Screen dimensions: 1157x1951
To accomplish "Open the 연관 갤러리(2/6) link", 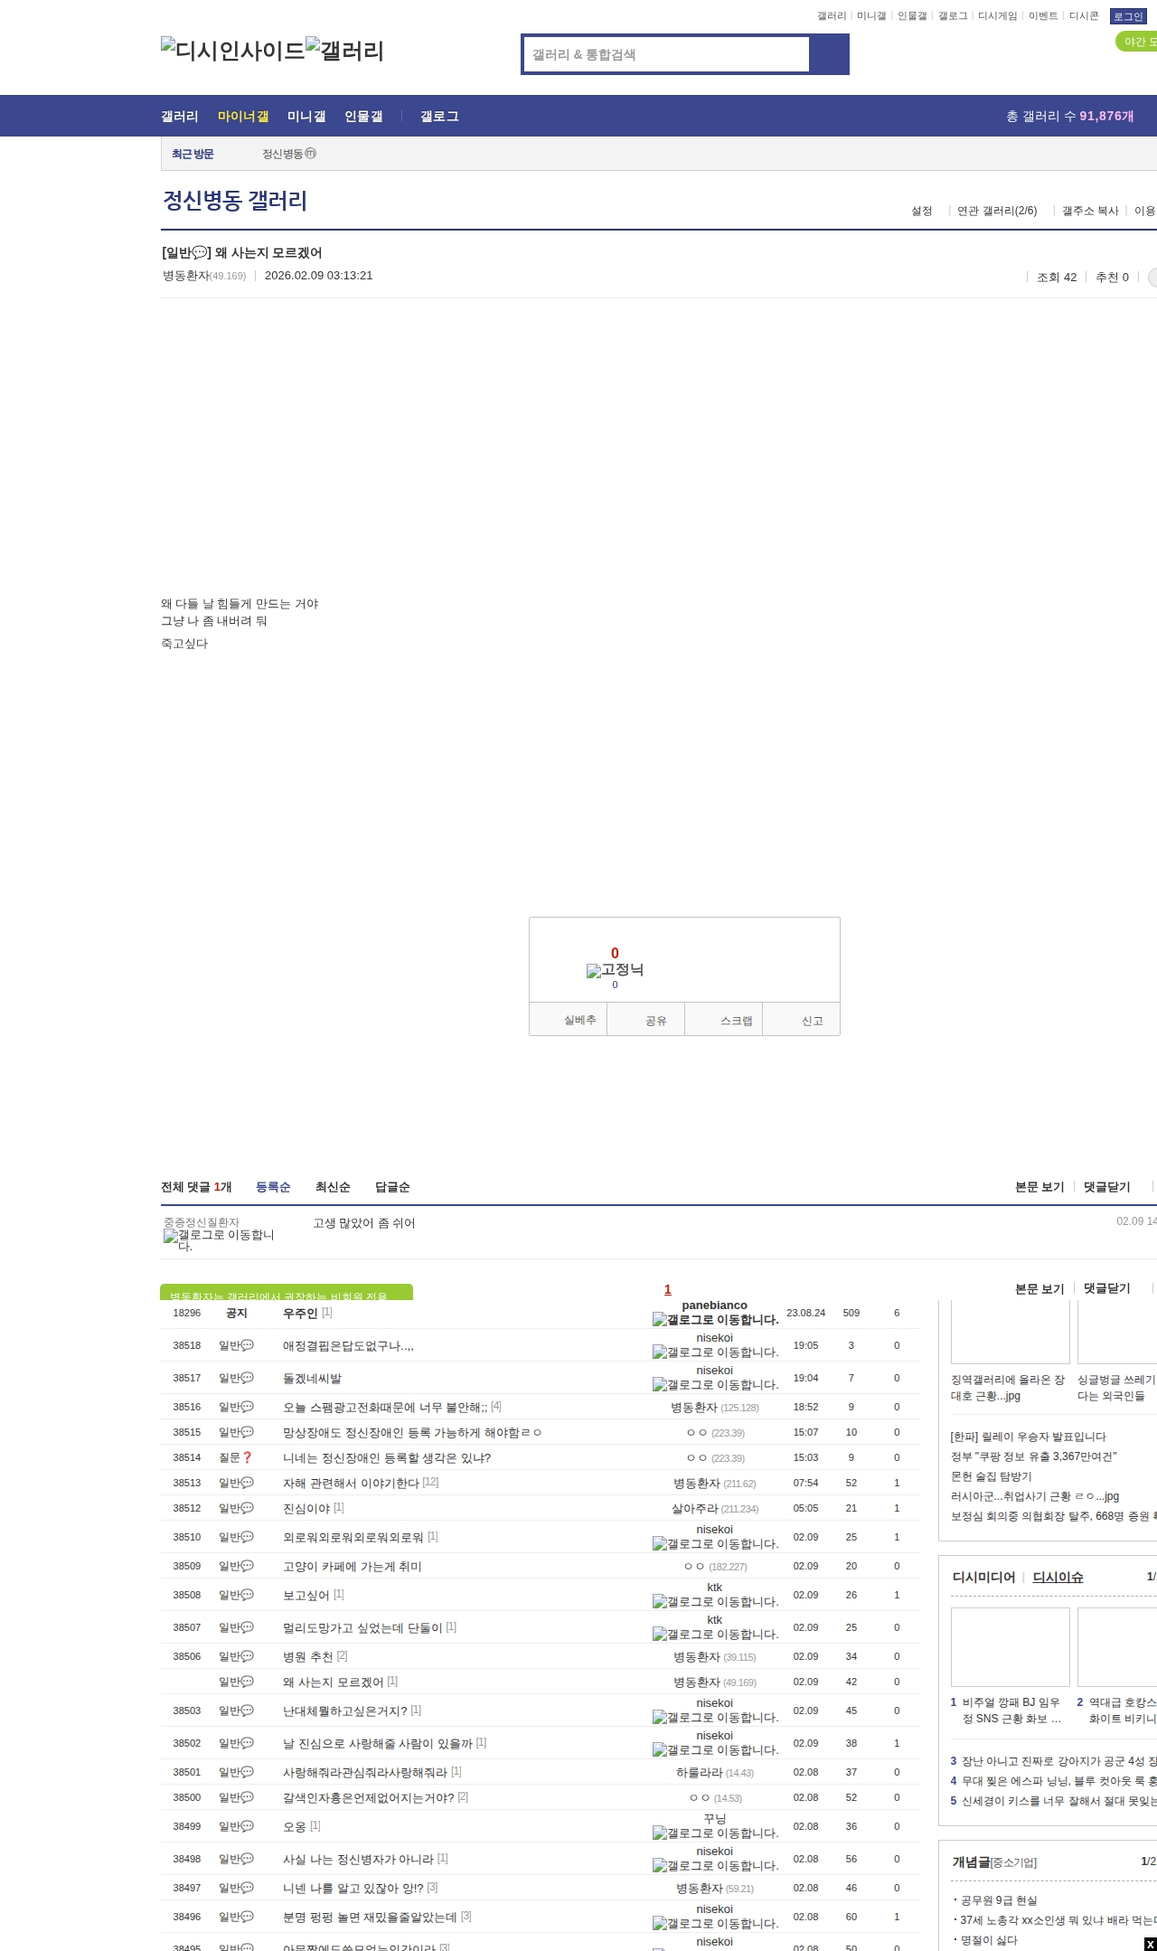I will pyautogui.click(x=997, y=212).
